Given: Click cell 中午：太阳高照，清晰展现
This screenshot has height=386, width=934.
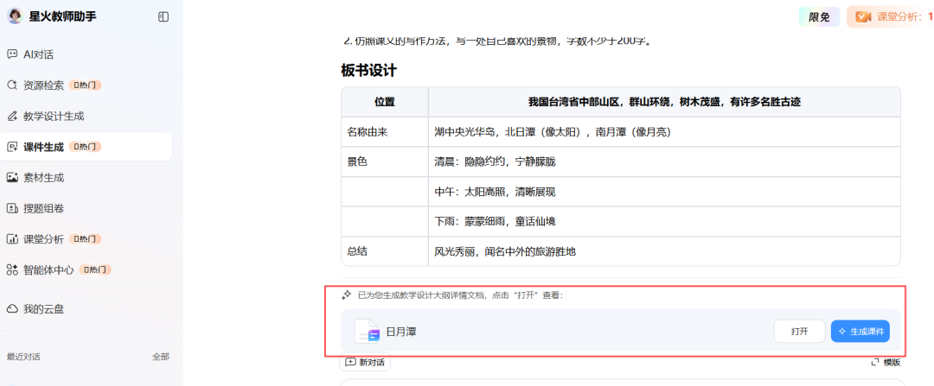Looking at the screenshot, I should (664, 192).
